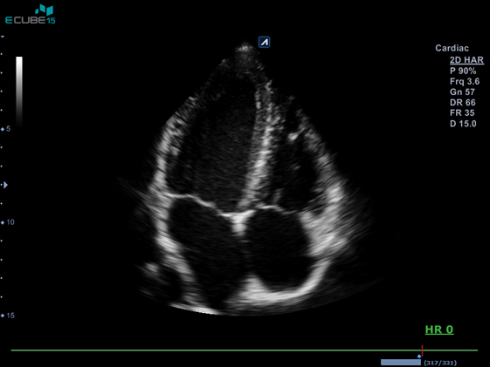Image resolution: width=490 pixels, height=367 pixels.
Task: Click the grayscale map bar
Action: coord(19,92)
